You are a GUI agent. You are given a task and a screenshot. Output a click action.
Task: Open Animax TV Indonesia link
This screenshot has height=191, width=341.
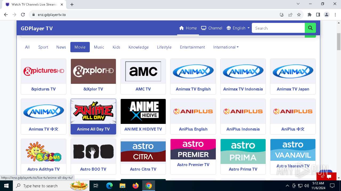(x=243, y=89)
